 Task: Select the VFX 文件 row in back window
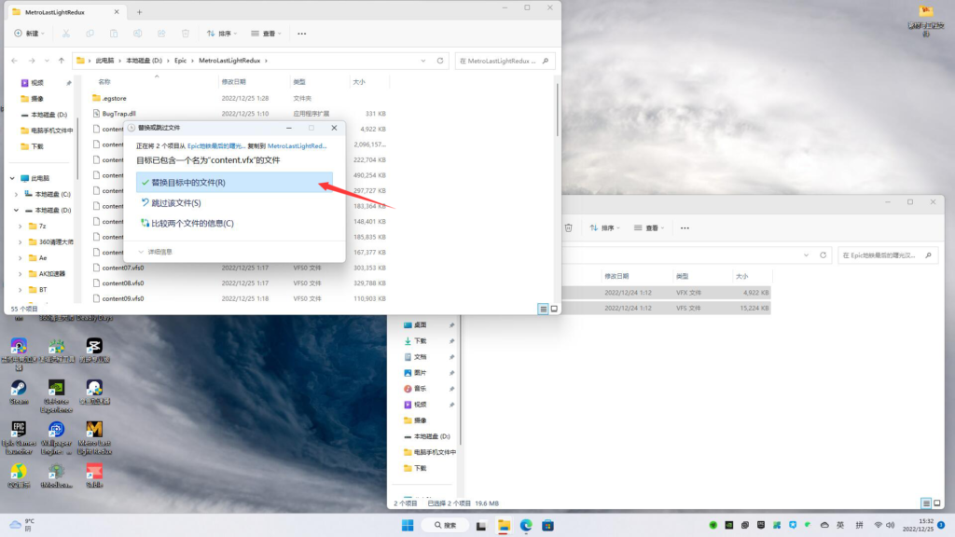point(666,293)
